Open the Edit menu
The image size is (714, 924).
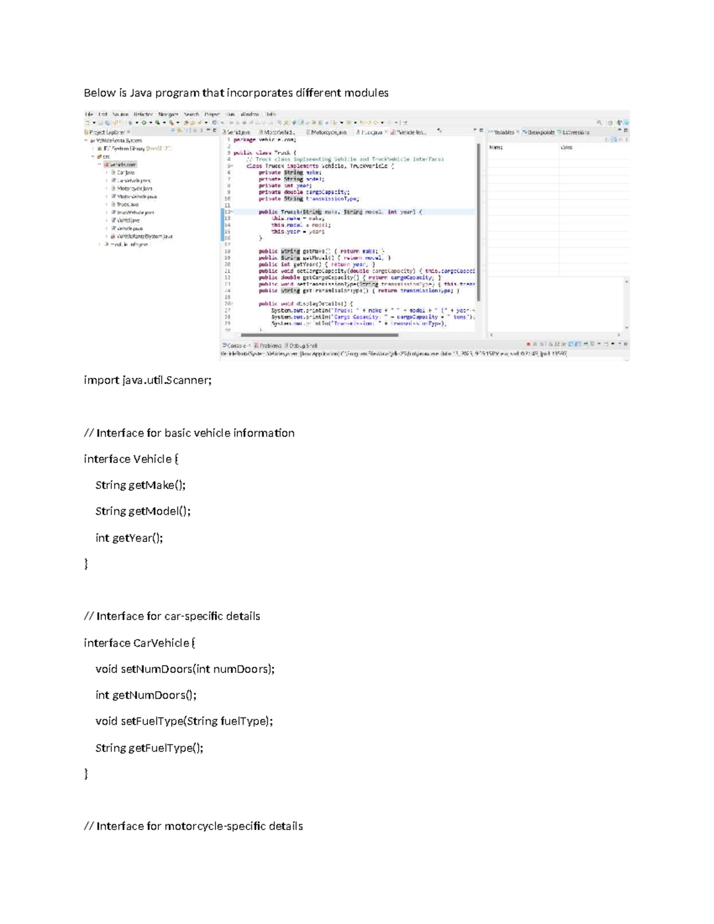point(103,114)
